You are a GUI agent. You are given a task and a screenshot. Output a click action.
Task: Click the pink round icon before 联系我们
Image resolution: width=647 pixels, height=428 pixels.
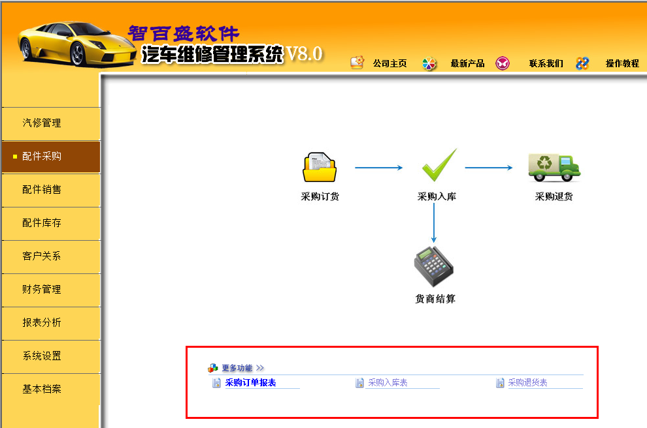(502, 63)
